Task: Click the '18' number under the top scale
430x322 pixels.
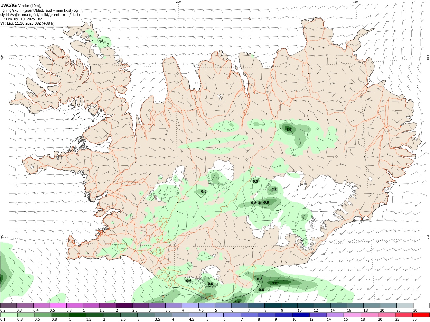Action: [366, 310]
